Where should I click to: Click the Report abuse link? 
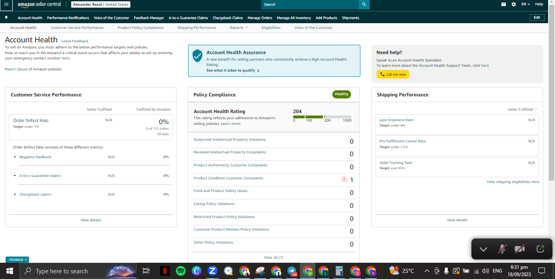tap(16, 69)
